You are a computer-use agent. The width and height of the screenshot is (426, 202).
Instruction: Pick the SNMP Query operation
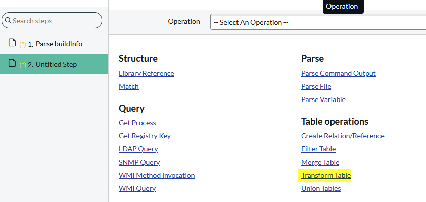(139, 162)
